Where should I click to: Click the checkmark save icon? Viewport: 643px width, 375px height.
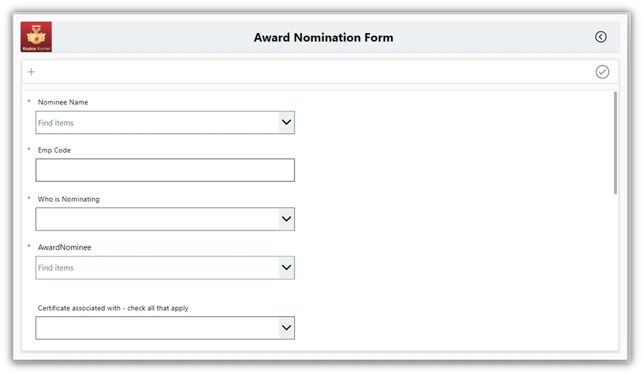pos(602,71)
